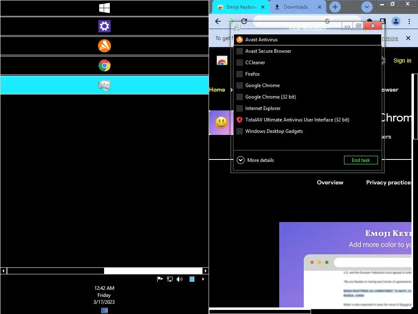Viewport: 418px width, 314px height.
Task: Click End task button
Action: (x=361, y=160)
